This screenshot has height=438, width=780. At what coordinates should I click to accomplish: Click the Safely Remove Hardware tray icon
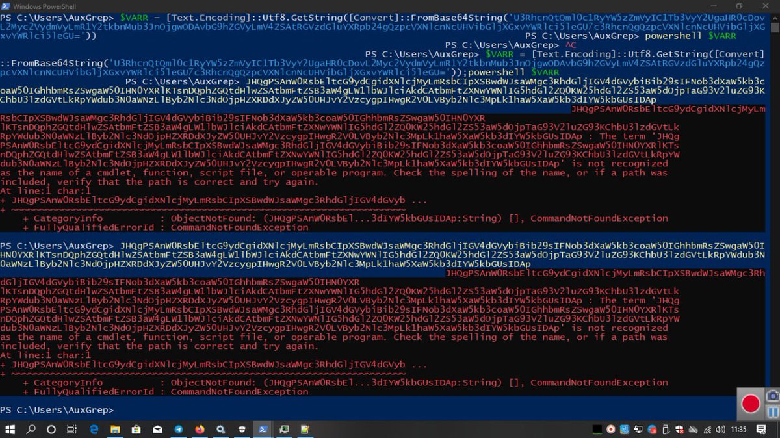tap(664, 430)
